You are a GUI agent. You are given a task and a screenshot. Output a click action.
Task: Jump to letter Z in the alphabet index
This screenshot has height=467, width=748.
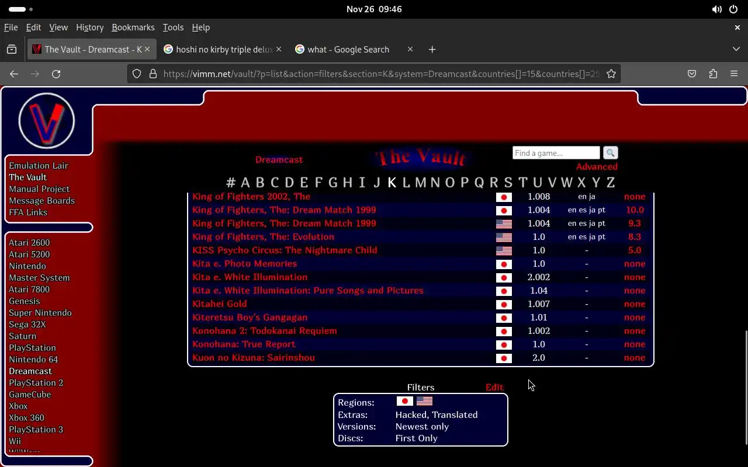click(611, 183)
